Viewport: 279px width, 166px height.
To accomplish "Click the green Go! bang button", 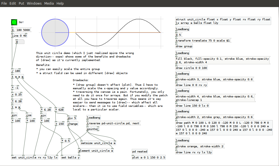I will click(x=14, y=22).
